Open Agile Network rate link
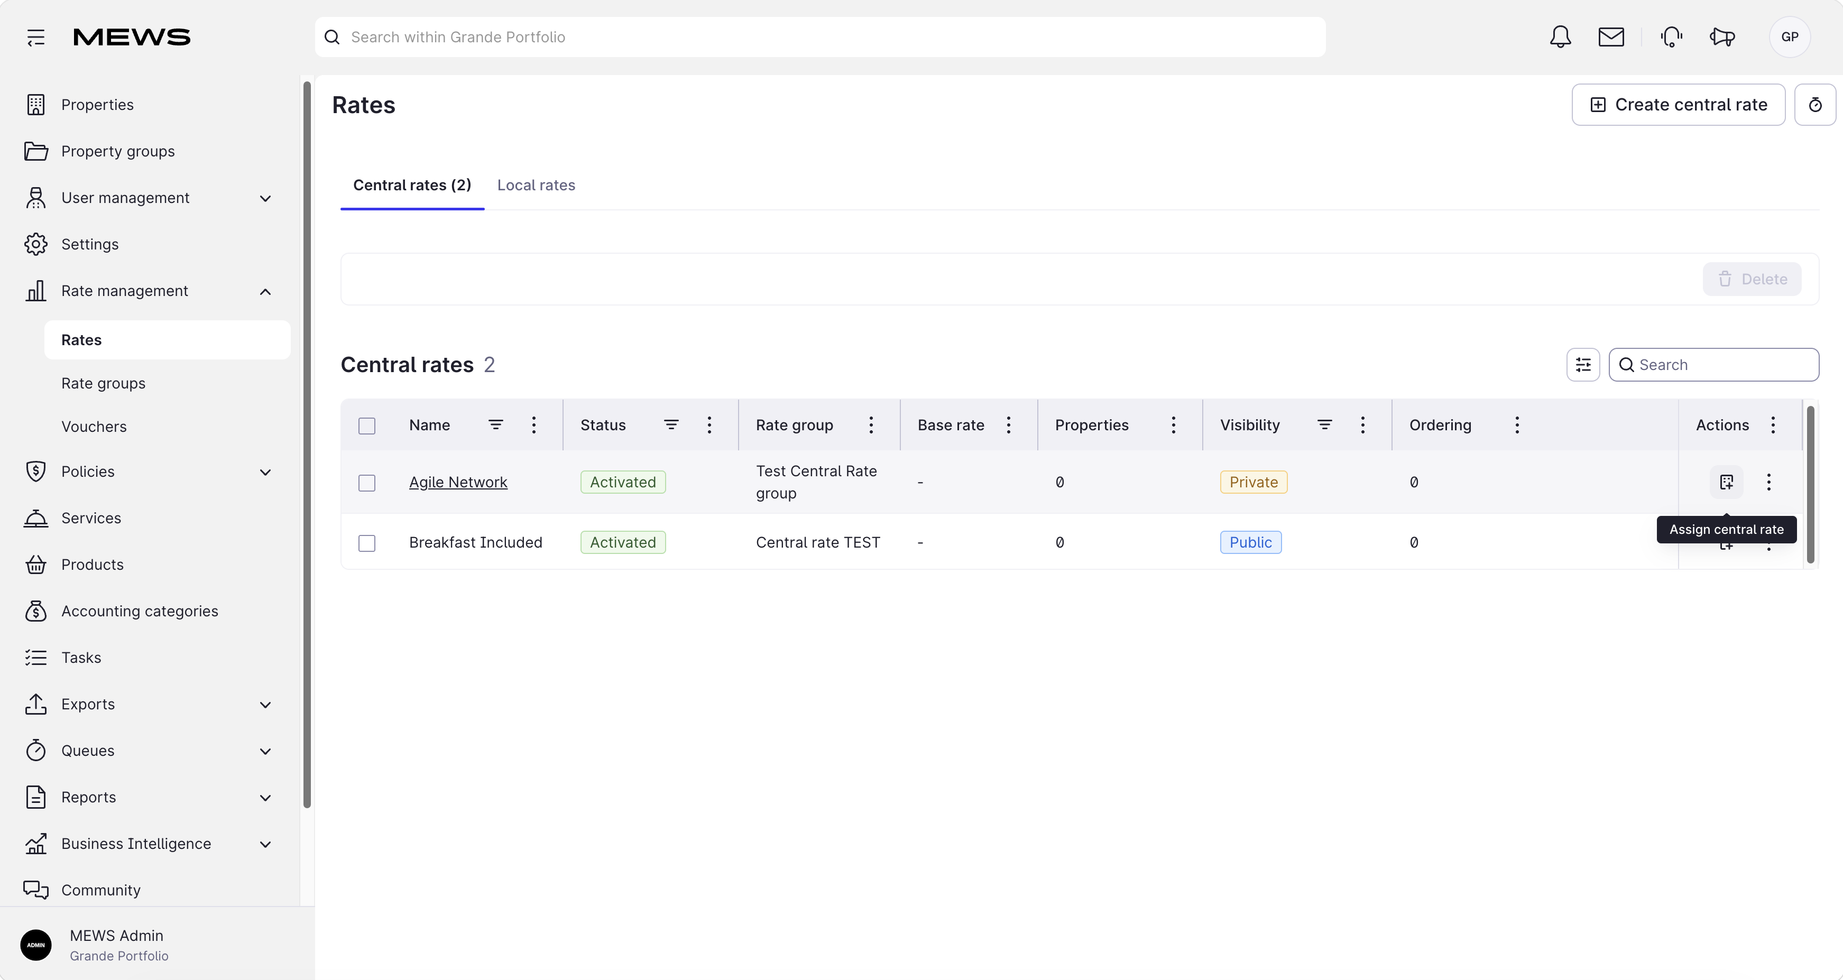The image size is (1843, 980). (458, 482)
